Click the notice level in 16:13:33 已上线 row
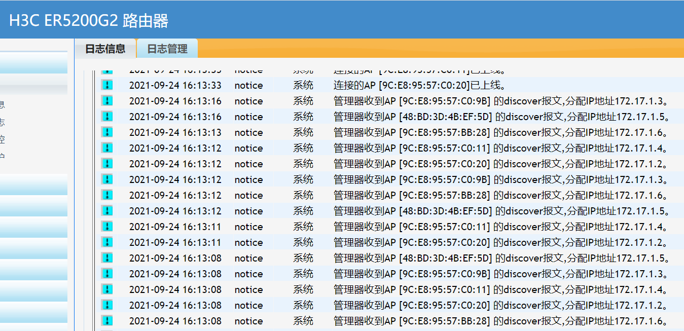684x331 pixels. tap(248, 85)
